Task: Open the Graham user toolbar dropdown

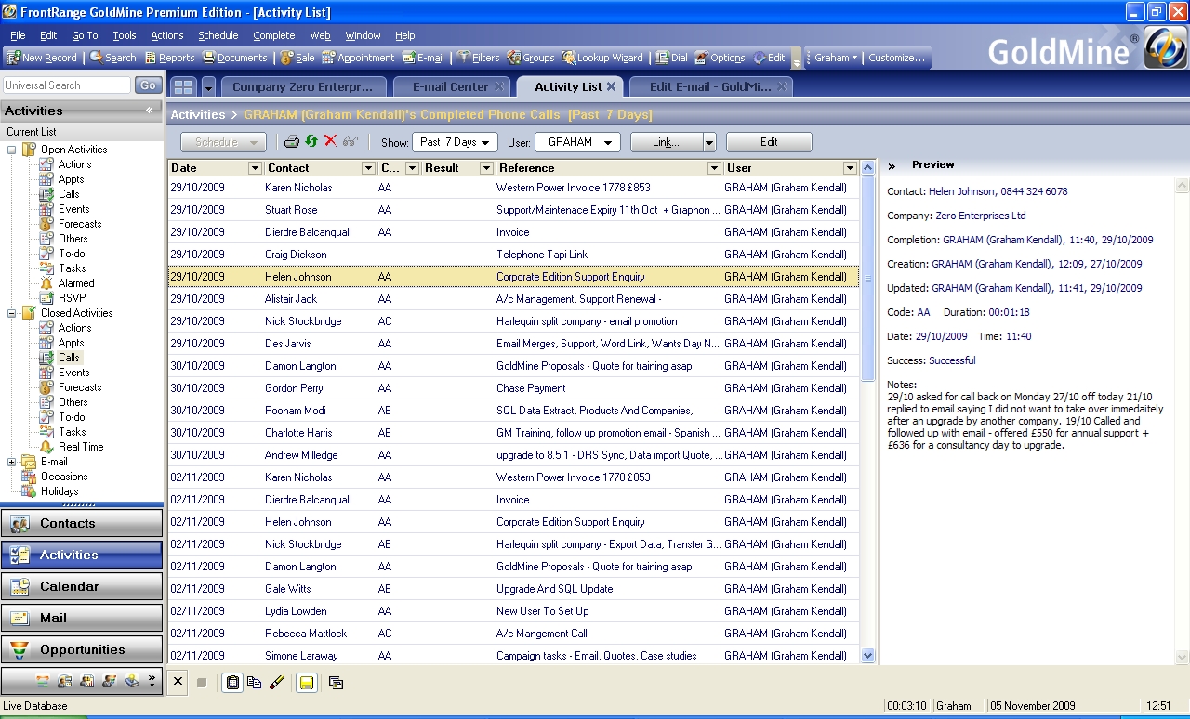Action: pyautogui.click(x=836, y=58)
